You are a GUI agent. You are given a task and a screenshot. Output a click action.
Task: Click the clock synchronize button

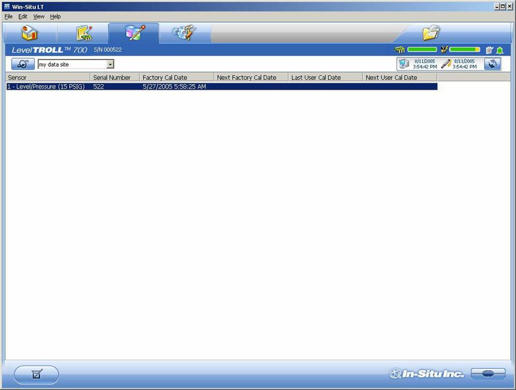[493, 64]
